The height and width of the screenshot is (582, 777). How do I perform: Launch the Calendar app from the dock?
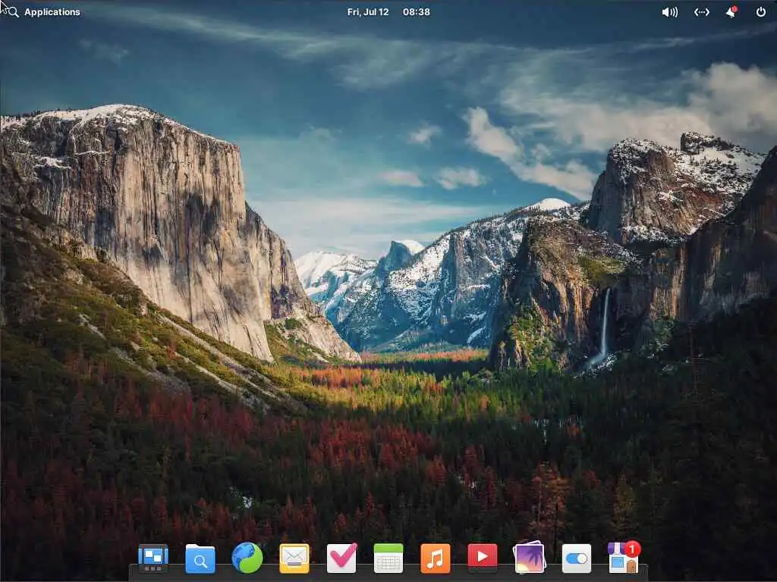[388, 559]
